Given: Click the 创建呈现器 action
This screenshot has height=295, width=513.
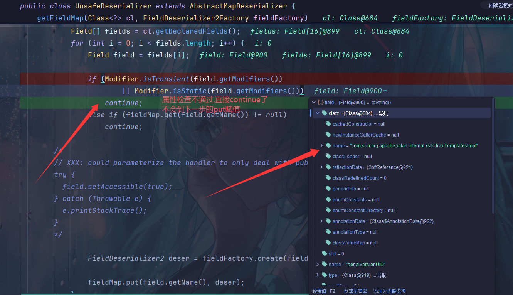Looking at the screenshot, I should pyautogui.click(x=355, y=292).
